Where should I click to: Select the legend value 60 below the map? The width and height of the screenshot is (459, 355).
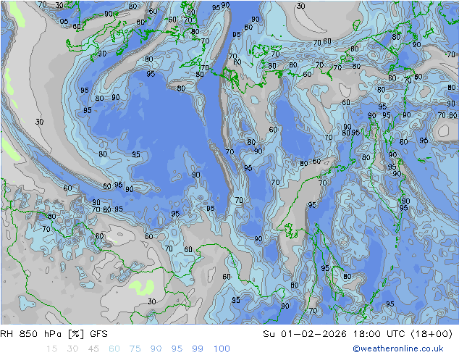tap(114, 349)
